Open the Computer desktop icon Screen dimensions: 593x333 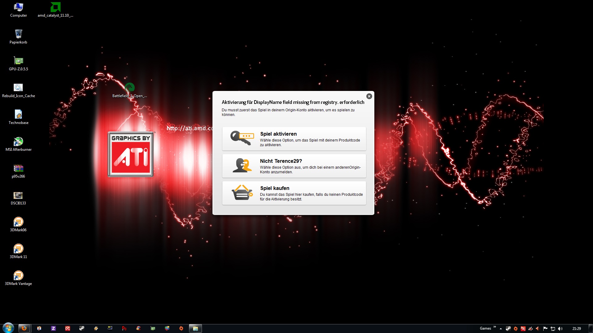click(x=18, y=10)
